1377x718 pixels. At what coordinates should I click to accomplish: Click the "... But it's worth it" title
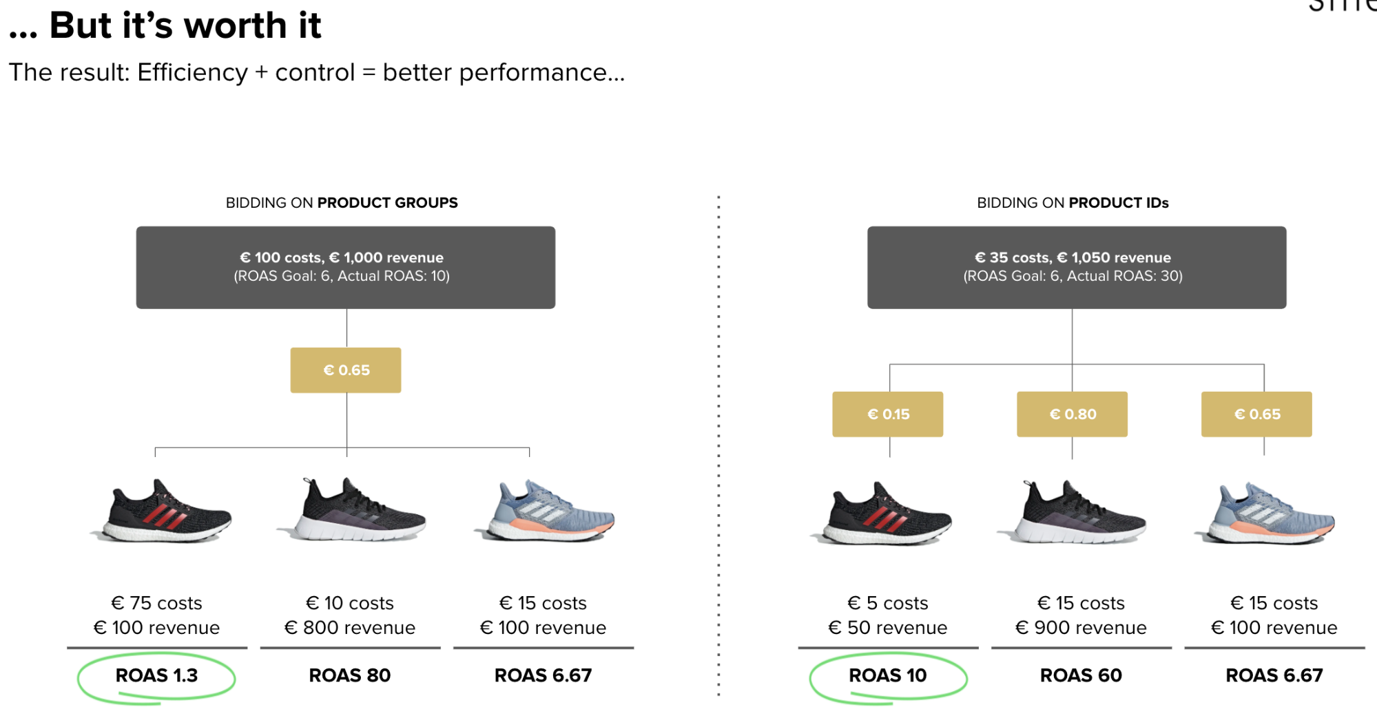(165, 26)
